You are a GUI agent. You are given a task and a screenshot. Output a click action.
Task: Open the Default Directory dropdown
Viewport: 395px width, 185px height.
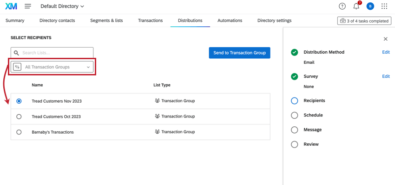point(62,6)
